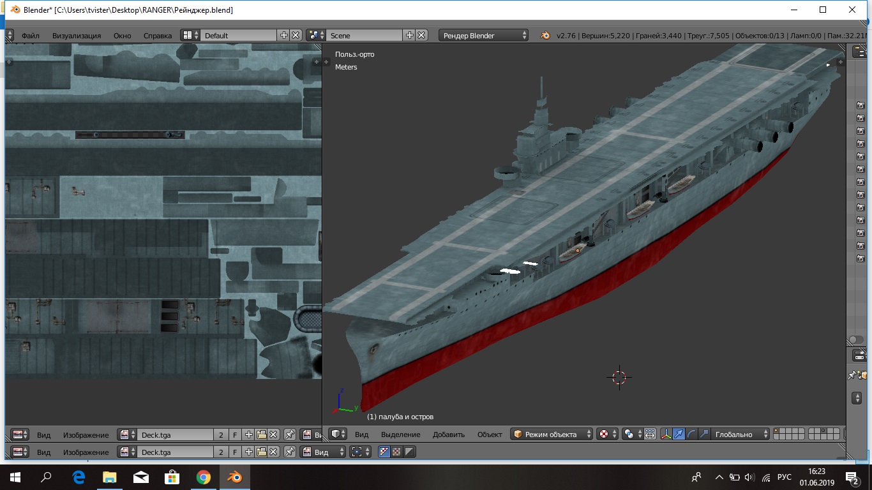Delete the Scene with the X icon
872x490 pixels.
pos(421,36)
